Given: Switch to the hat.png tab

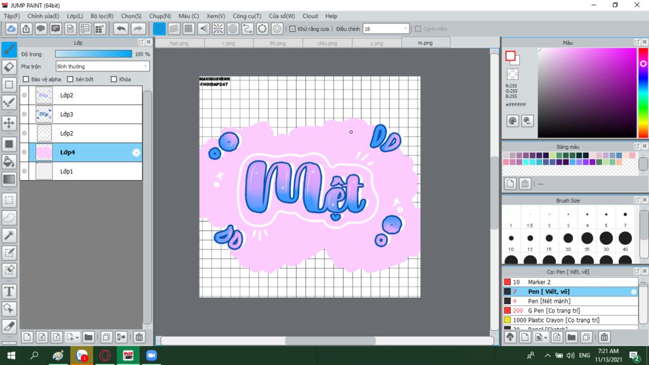Looking at the screenshot, I should (179, 43).
